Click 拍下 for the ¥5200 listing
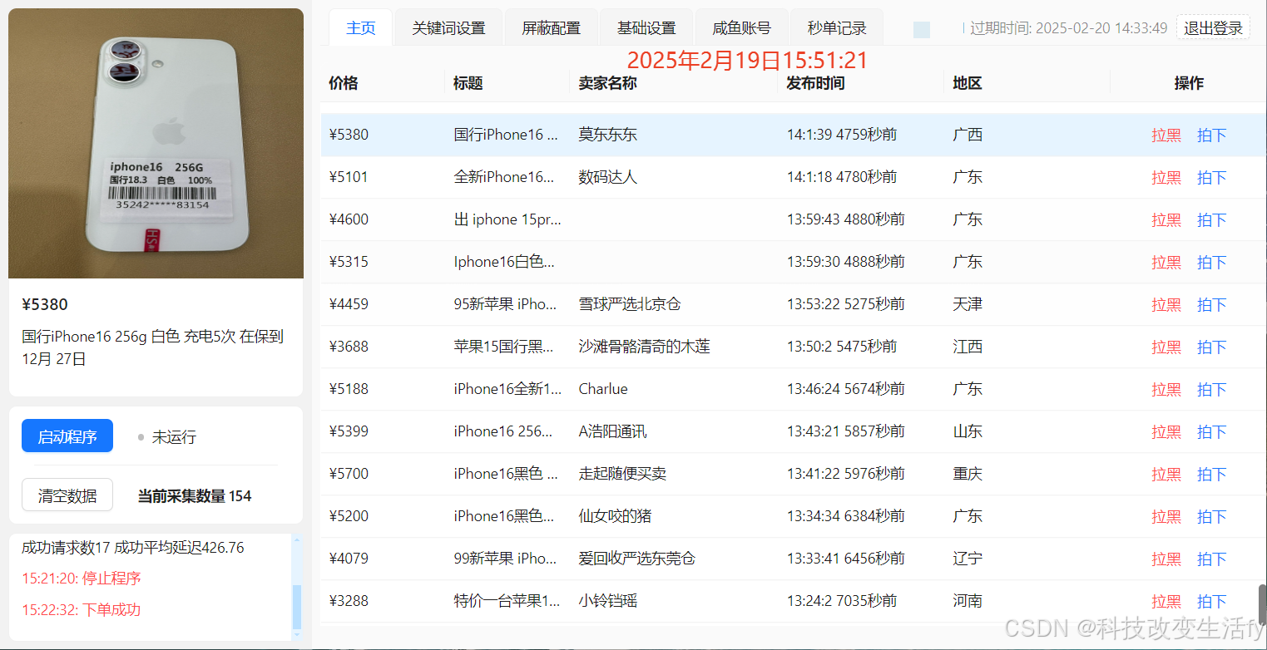The width and height of the screenshot is (1267, 650). (1212, 516)
